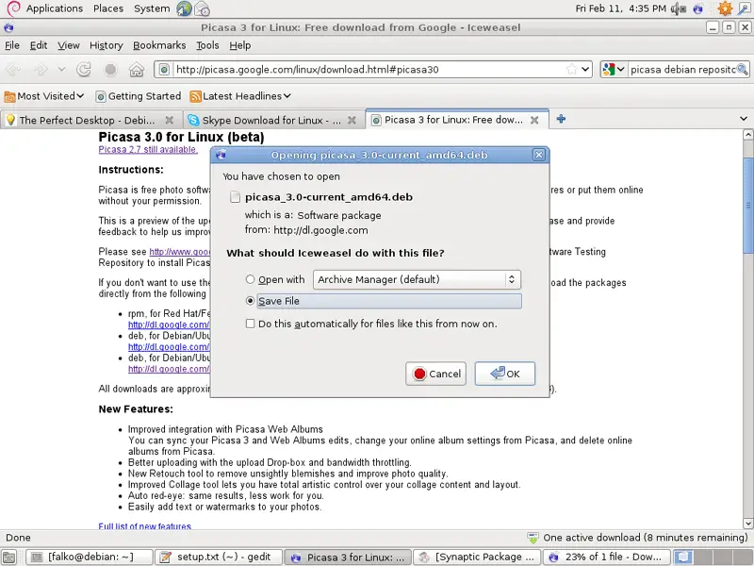The width and height of the screenshot is (754, 566).
Task: Click the Debian swirl logo in top panel
Action: pos(13,8)
